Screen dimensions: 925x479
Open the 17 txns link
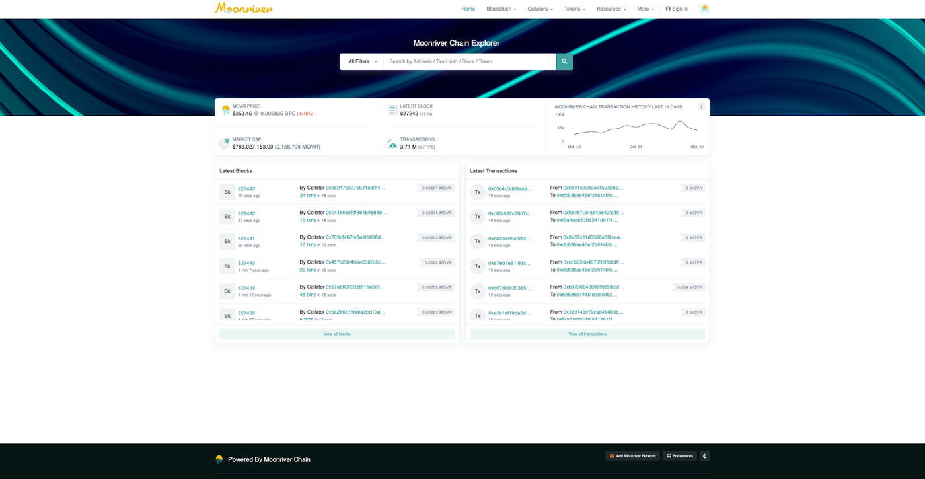click(307, 244)
